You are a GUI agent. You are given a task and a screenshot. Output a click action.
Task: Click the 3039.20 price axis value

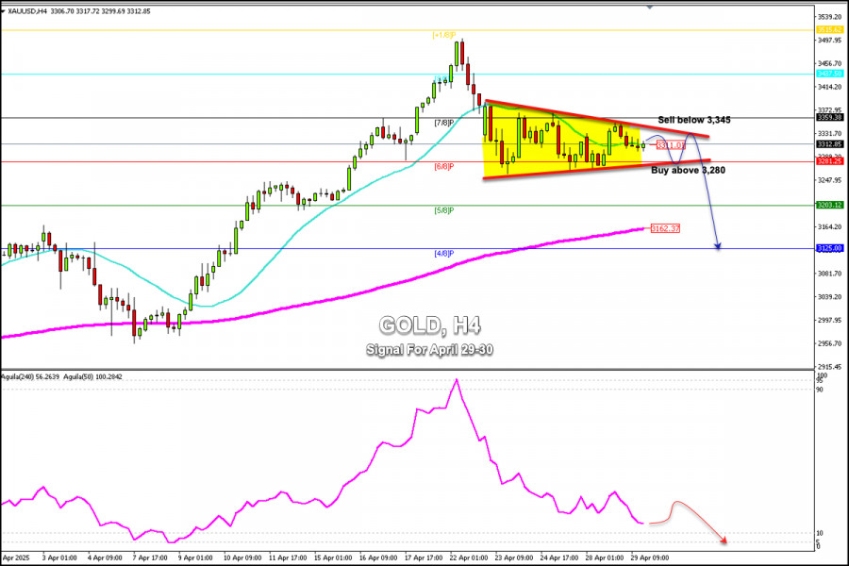(829, 297)
